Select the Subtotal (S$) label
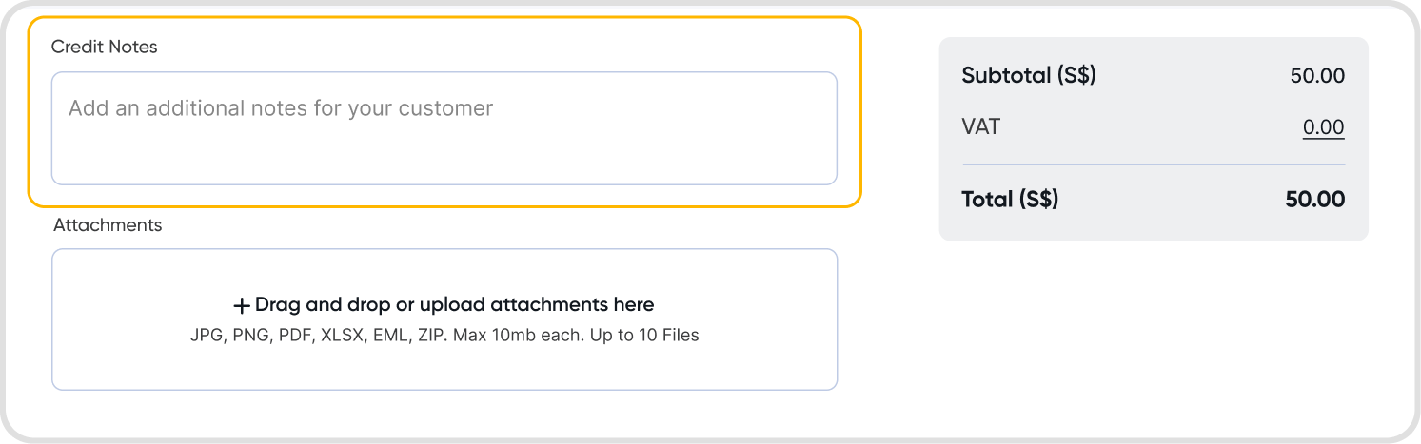1421x444 pixels. coord(1029,76)
